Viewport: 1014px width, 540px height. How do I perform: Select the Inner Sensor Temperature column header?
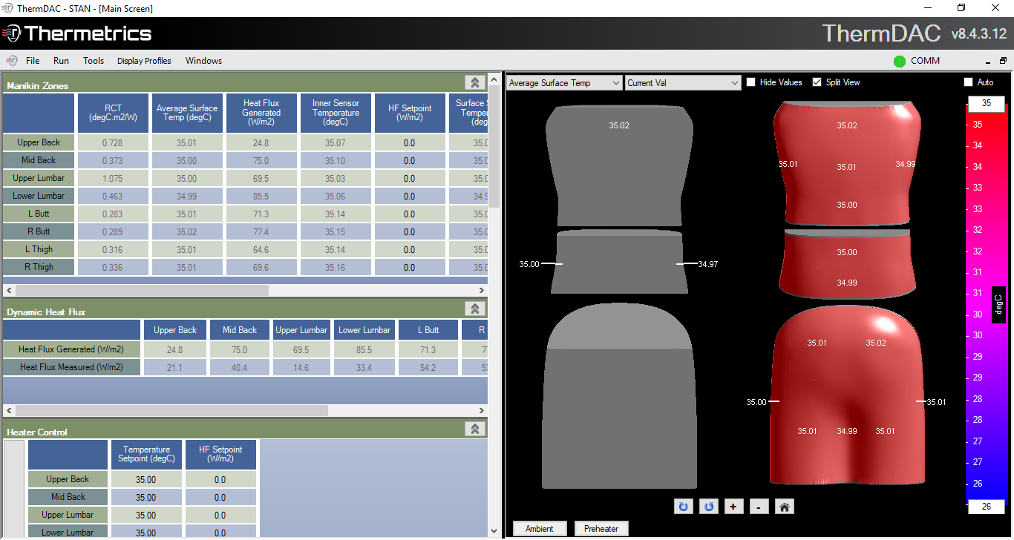[x=336, y=113]
